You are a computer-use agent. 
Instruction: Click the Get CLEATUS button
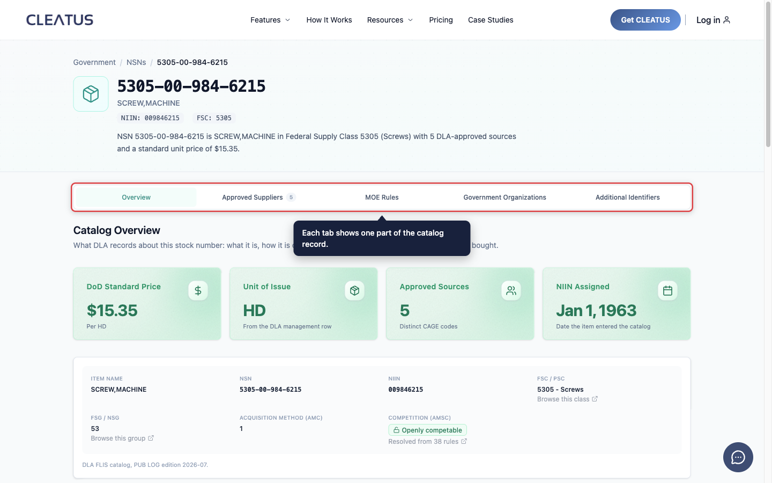(x=645, y=20)
